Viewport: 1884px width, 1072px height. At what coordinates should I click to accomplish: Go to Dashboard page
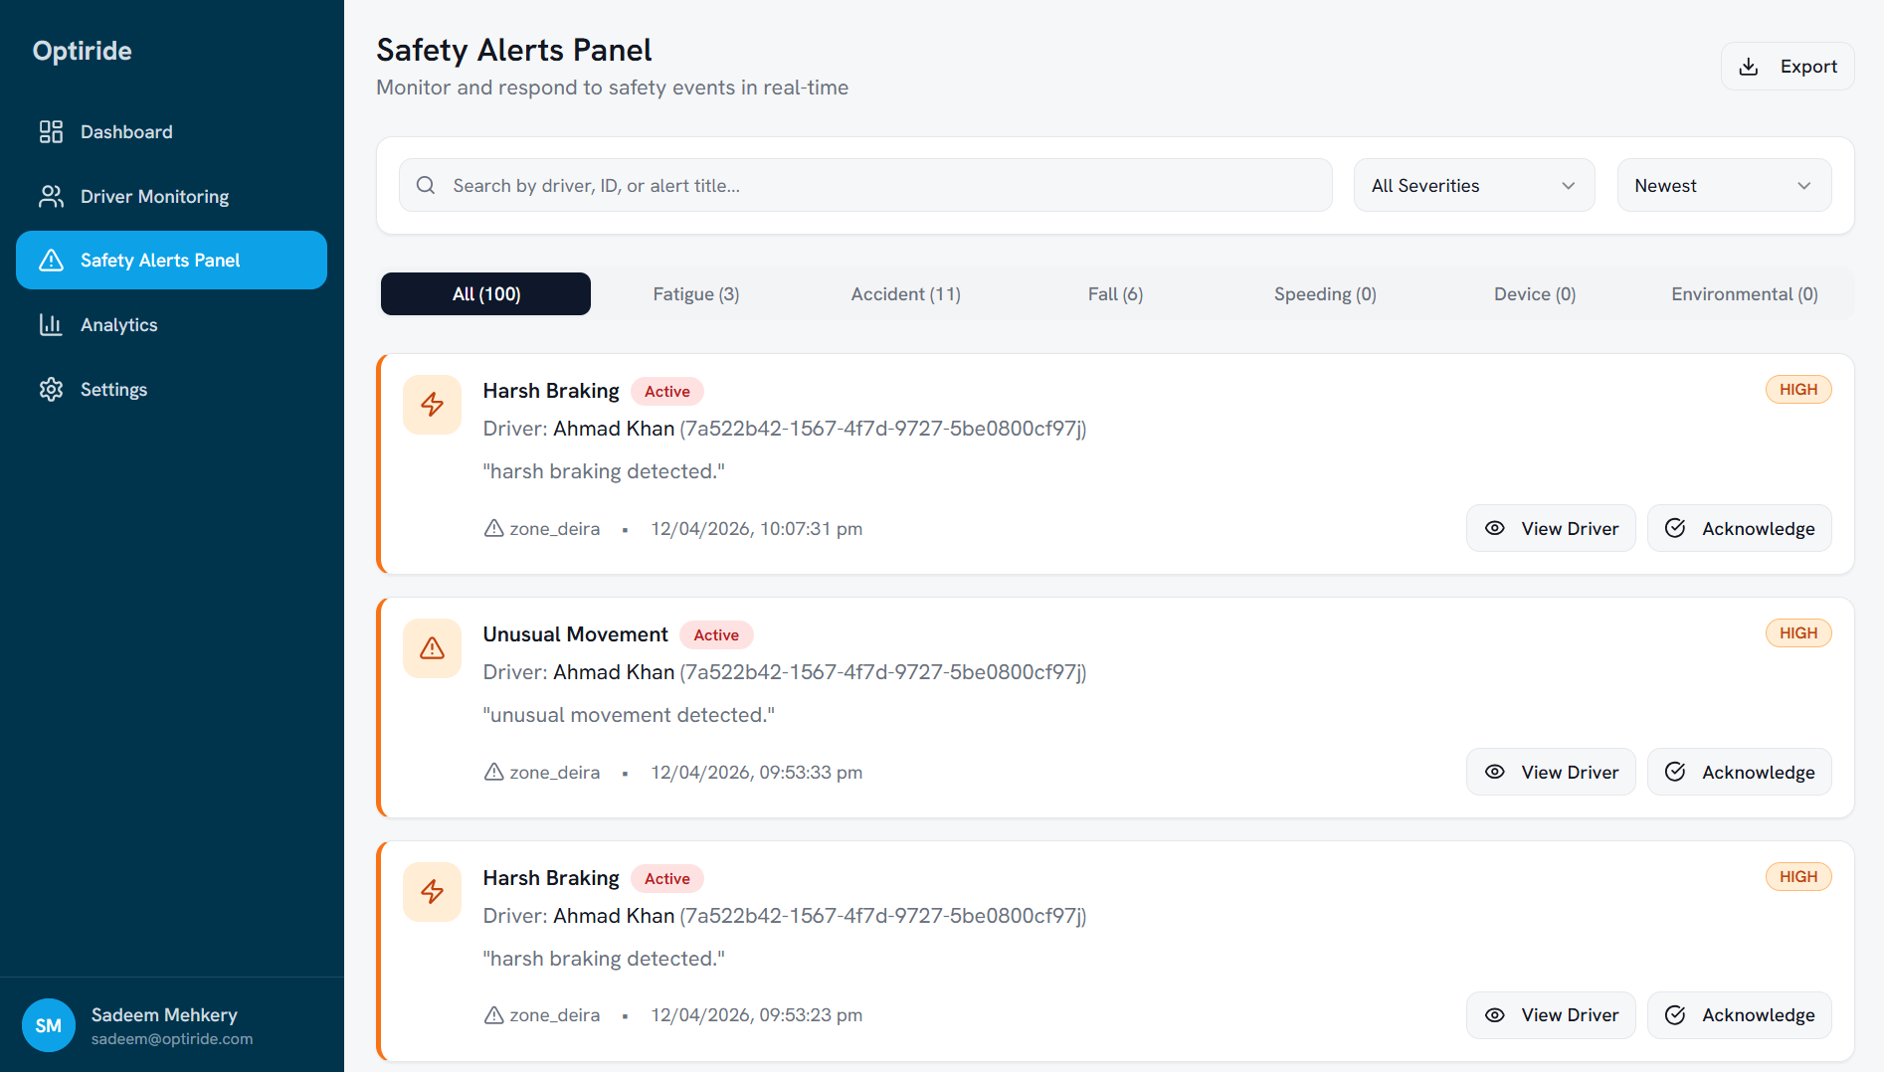pyautogui.click(x=171, y=131)
